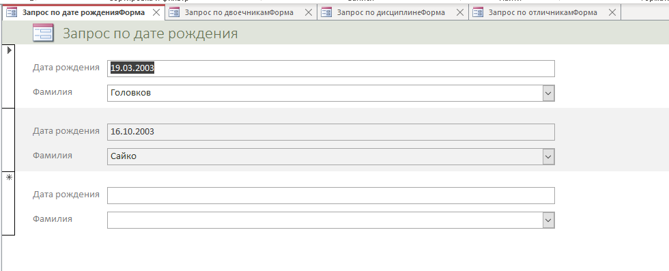The image size is (669, 271).
Task: Click the empty Дата рождения field in new record
Action: click(330, 195)
